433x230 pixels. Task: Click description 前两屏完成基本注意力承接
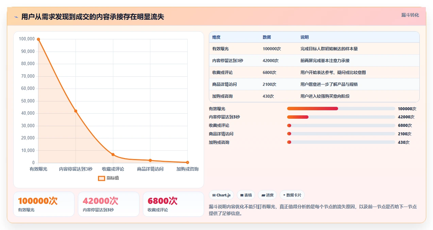click(325, 61)
